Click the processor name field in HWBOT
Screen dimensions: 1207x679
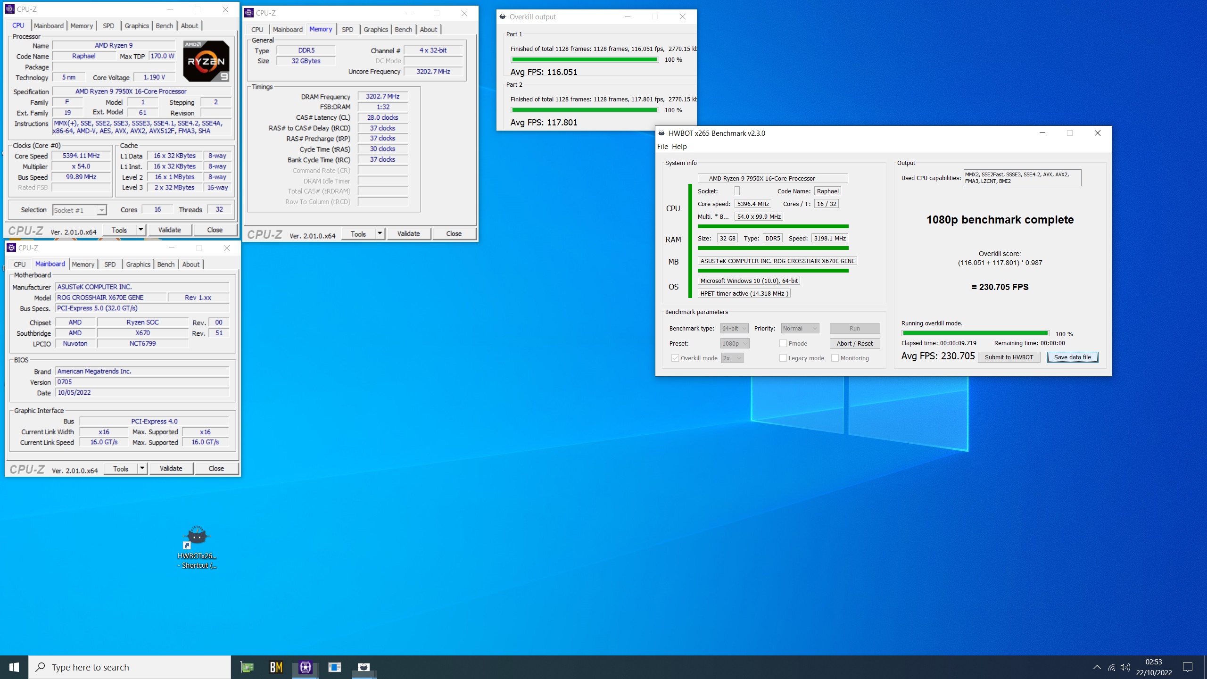773,178
